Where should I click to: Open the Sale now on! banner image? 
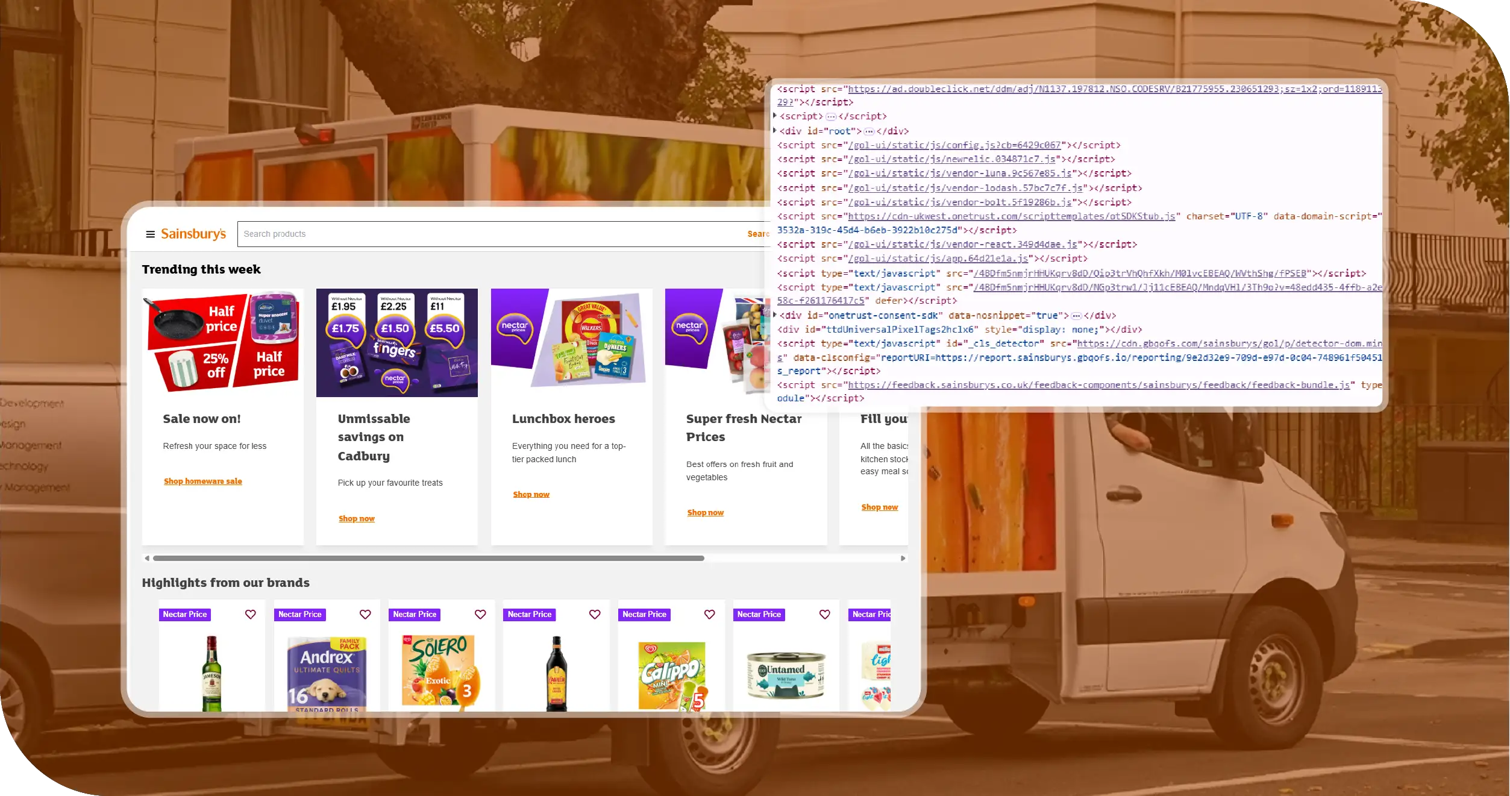[x=223, y=342]
